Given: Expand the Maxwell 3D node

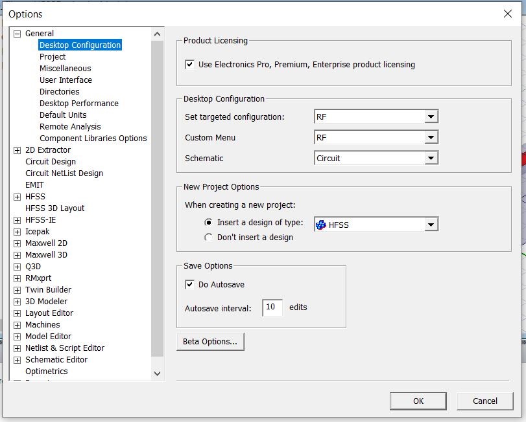Looking at the screenshot, I should pos(17,255).
